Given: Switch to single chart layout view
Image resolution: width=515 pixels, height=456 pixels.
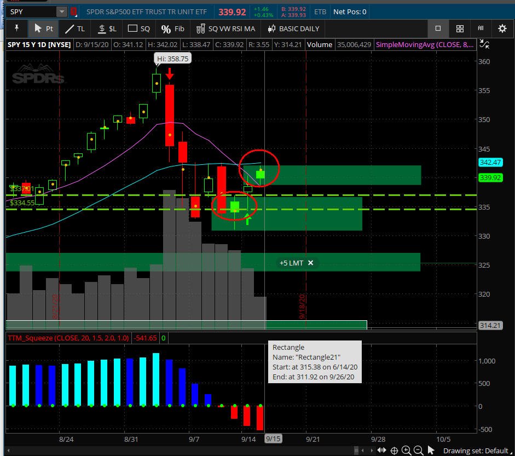Looking at the screenshot, I should [438, 28].
